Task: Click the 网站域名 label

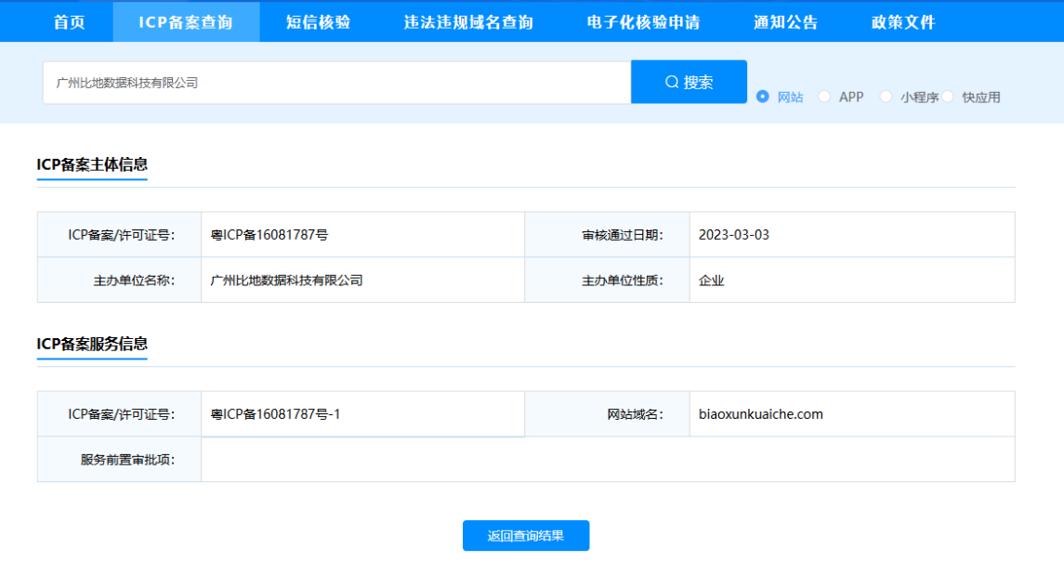Action: coord(635,414)
